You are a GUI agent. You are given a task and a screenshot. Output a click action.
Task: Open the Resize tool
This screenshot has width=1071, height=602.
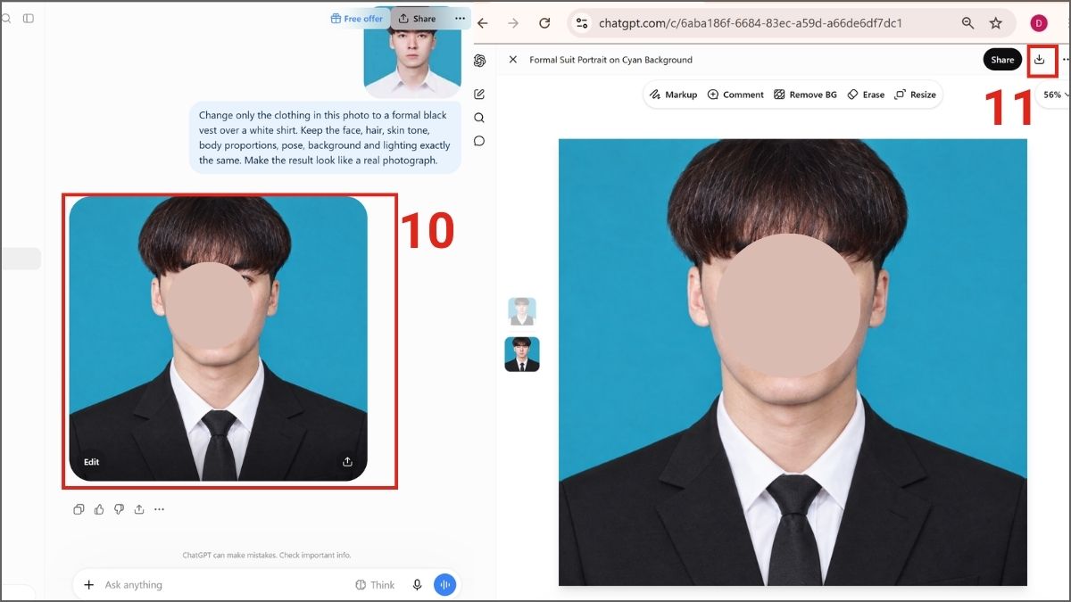click(915, 95)
